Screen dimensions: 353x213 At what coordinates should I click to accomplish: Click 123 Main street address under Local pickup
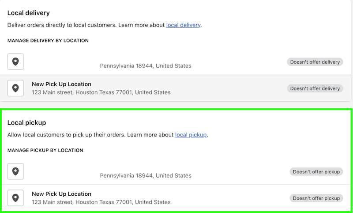[101, 202]
